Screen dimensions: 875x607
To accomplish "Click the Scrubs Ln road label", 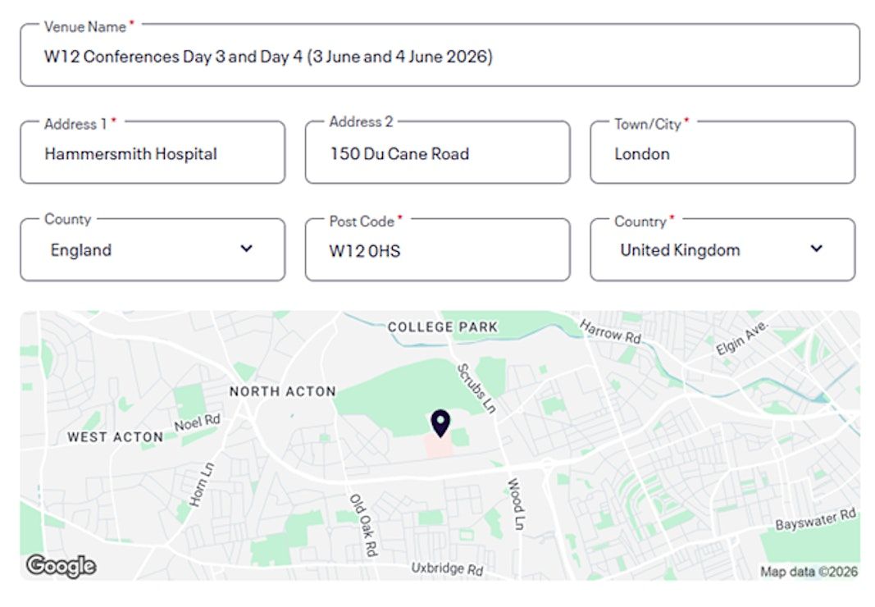I will (476, 387).
